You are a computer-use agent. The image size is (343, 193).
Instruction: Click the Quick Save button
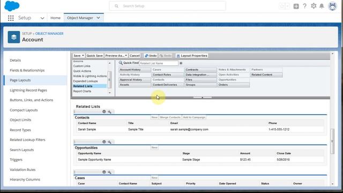click(94, 56)
